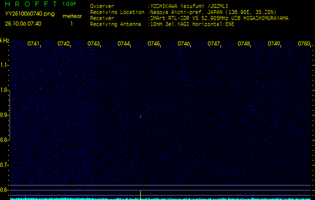315x200 pixels.
Task: Click the cyan noise level strip at bottom
Action: click(x=160, y=198)
